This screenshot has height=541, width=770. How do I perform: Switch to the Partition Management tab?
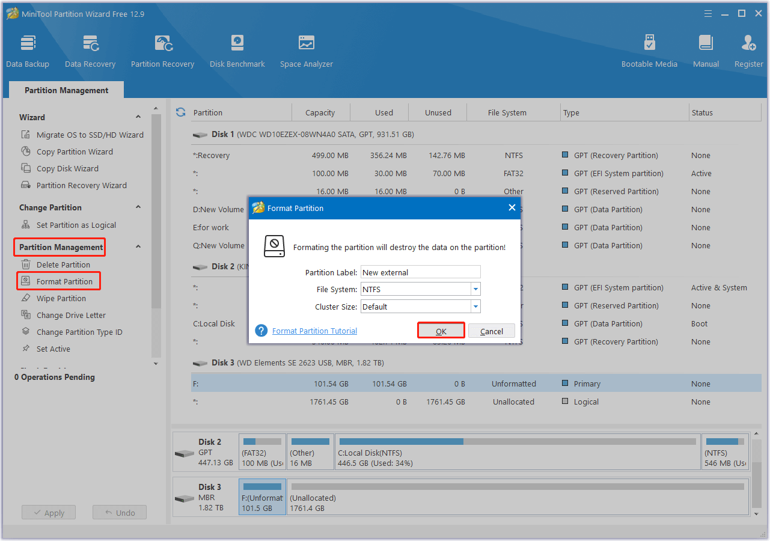click(x=66, y=90)
